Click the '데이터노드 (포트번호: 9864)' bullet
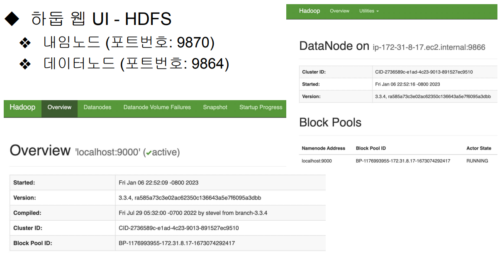Image resolution: width=502 pixels, height=263 pixels. tap(136, 63)
